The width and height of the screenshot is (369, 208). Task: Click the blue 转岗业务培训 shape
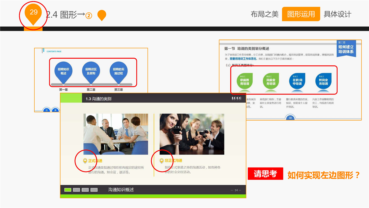tap(323, 81)
